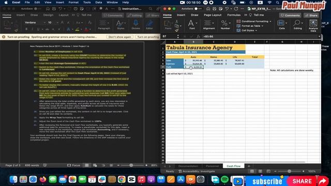The image size is (331, 186).
Task: Open the Cells group in the Excel ribbon
Action: click(x=282, y=25)
